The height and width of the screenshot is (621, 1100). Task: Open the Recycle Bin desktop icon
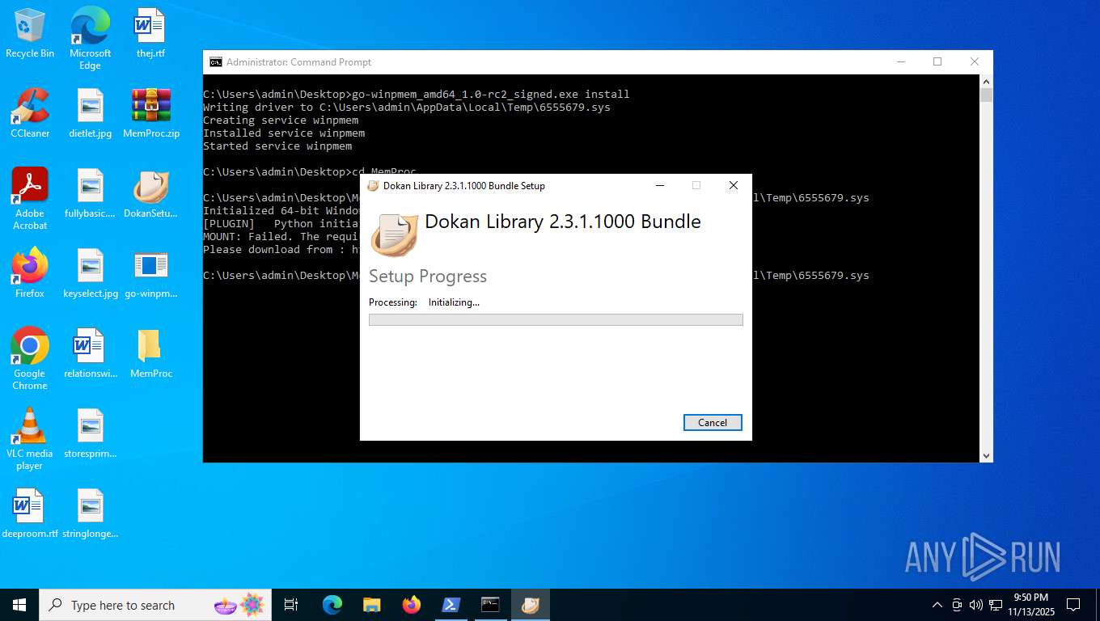30,33
